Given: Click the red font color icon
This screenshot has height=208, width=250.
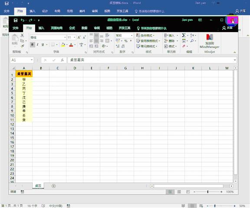Looking at the screenshot, I should tap(71, 45).
